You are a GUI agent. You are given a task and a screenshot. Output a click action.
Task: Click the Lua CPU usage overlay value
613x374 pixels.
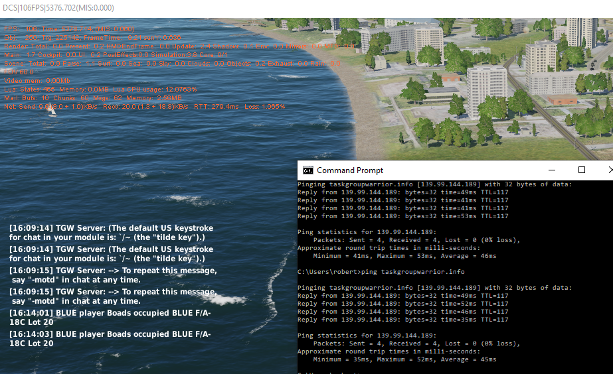(x=155, y=90)
